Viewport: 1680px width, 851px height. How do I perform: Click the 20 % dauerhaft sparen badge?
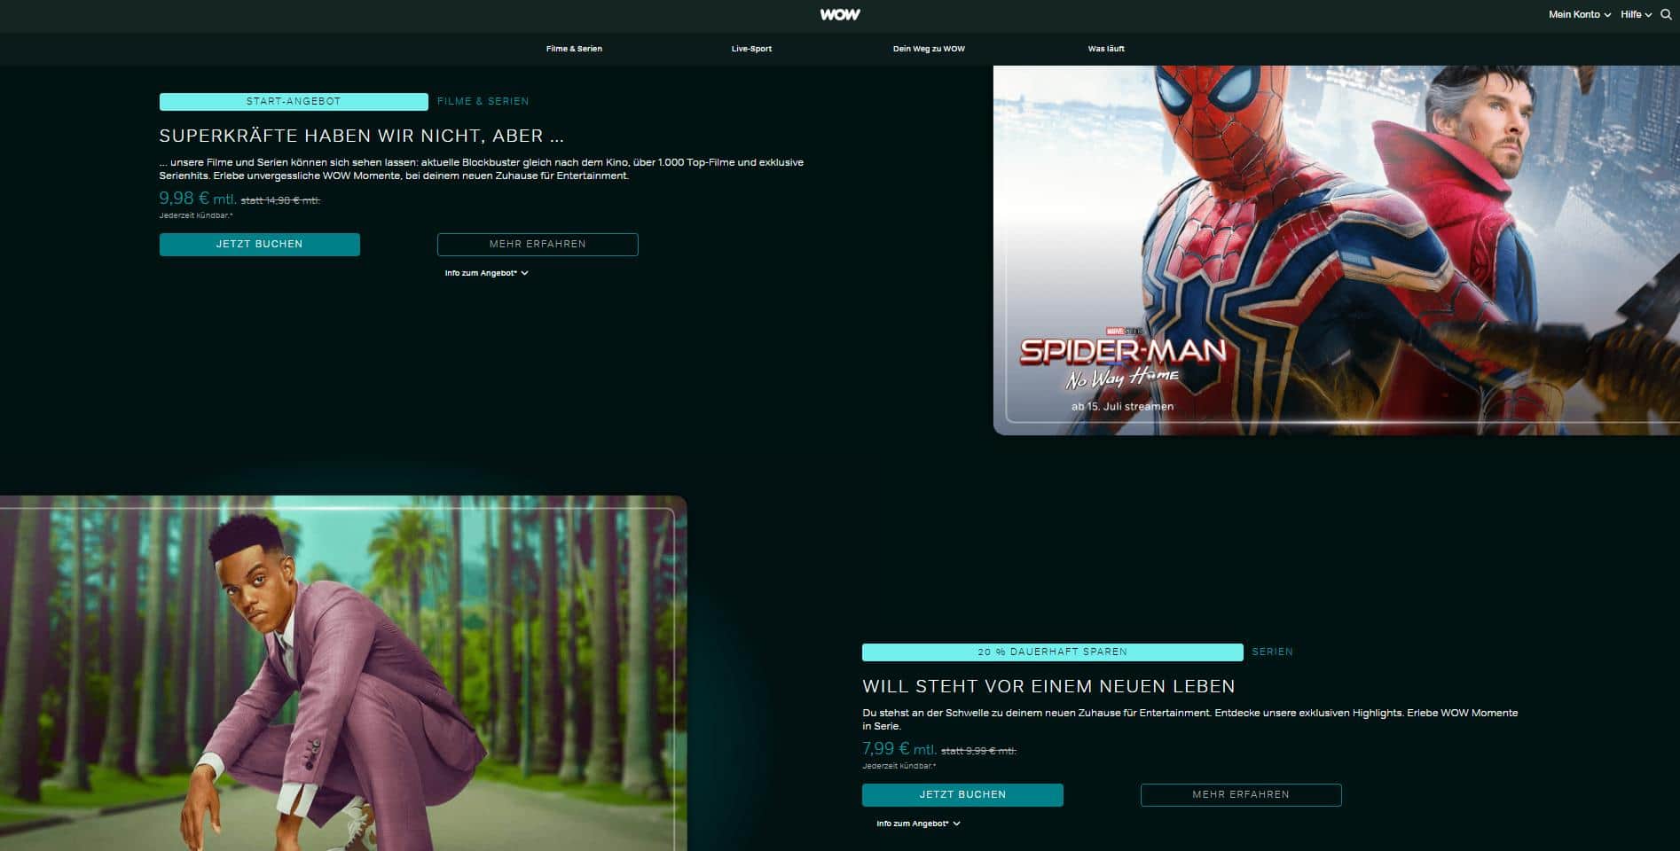pyautogui.click(x=1052, y=652)
